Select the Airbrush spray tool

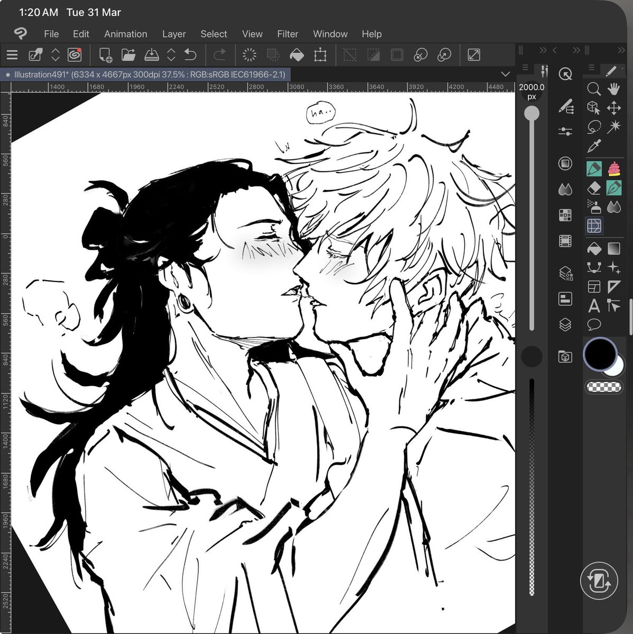(594, 207)
